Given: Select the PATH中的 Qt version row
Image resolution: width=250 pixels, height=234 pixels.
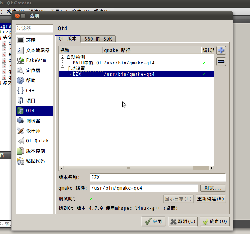Looking at the screenshot, I should click(x=136, y=63).
